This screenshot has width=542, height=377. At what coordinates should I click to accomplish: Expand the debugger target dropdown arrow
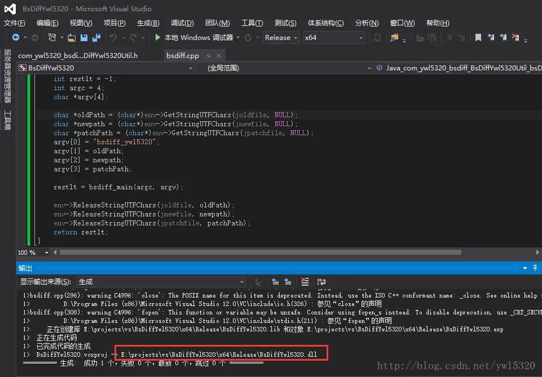238,38
